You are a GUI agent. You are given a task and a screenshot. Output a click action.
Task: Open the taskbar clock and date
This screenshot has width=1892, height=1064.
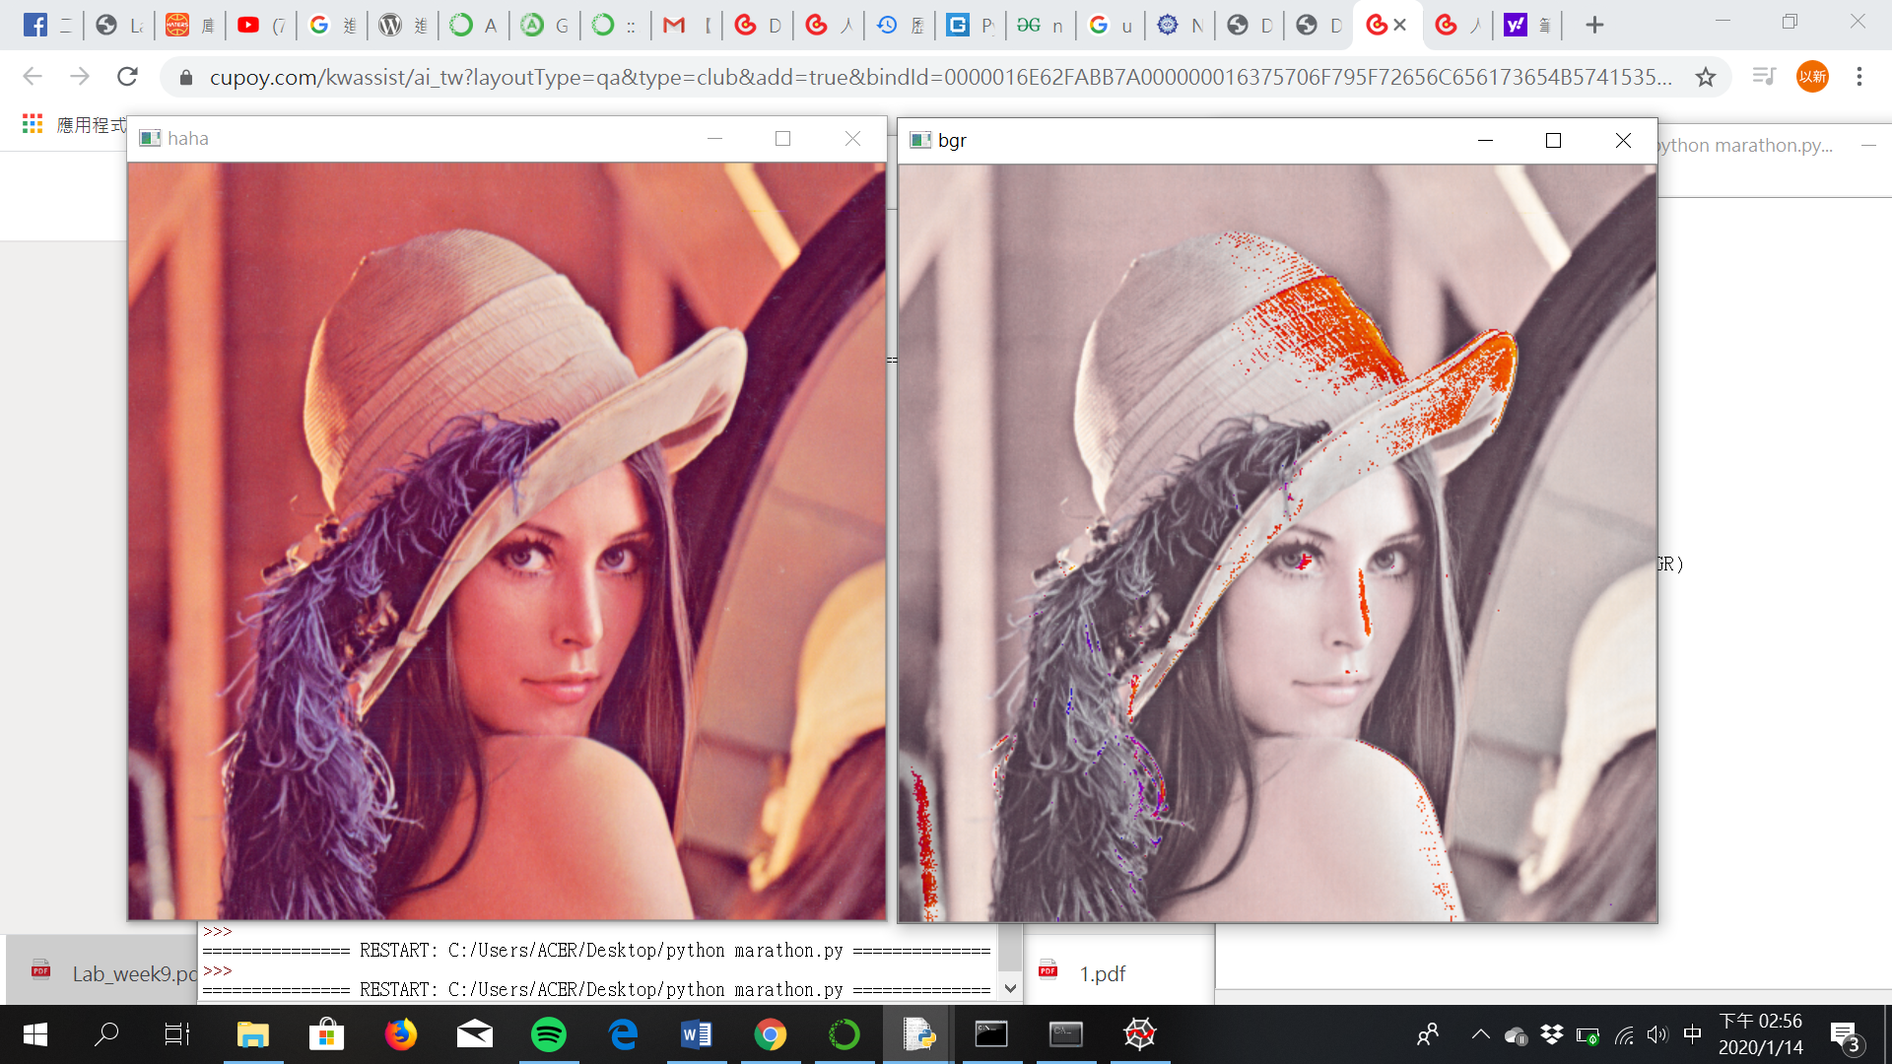(x=1760, y=1034)
